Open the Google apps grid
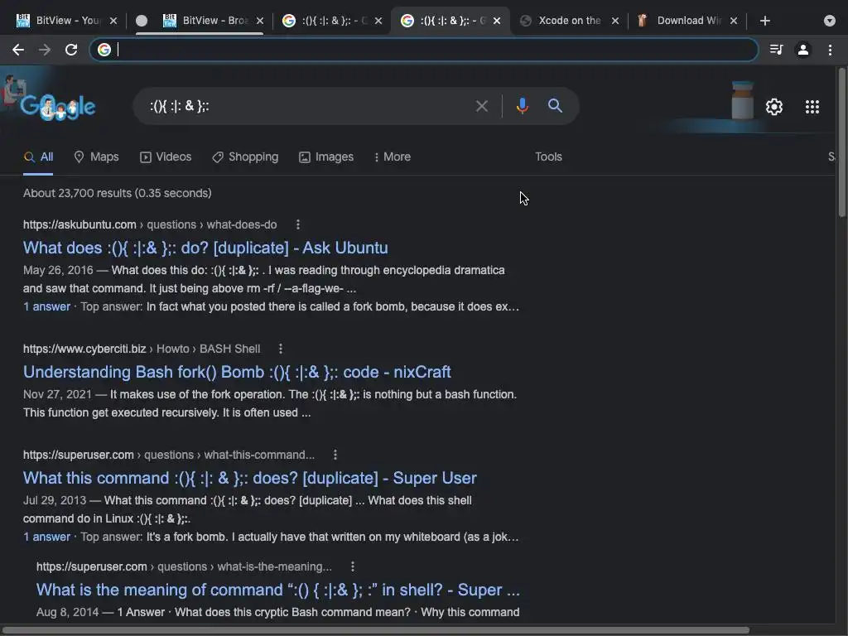Screen dimensions: 848x636 click(812, 107)
